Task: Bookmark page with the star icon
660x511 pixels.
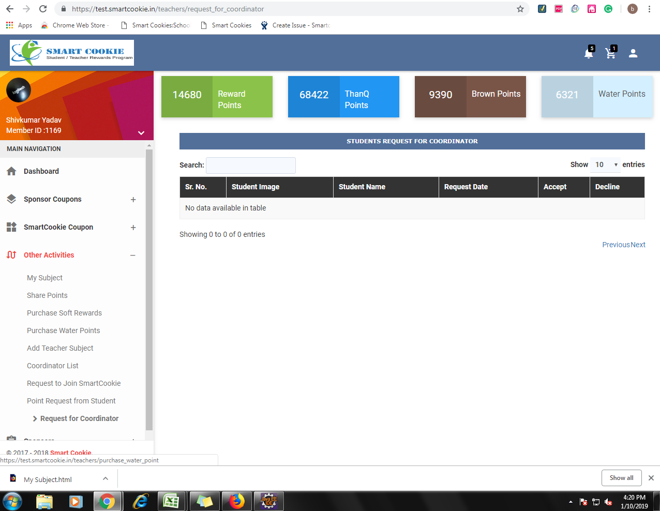Action: 520,9
